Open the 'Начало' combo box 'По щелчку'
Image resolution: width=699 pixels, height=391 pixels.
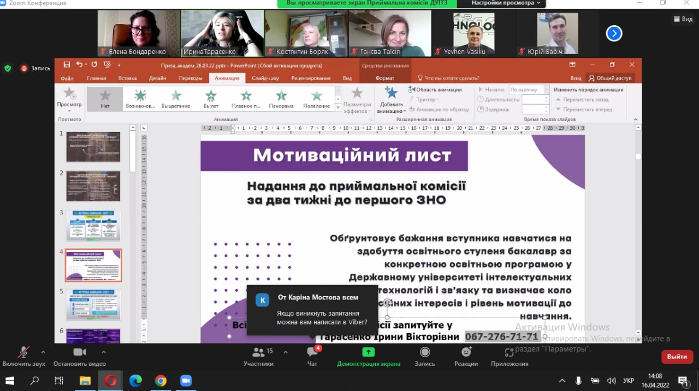tap(528, 89)
